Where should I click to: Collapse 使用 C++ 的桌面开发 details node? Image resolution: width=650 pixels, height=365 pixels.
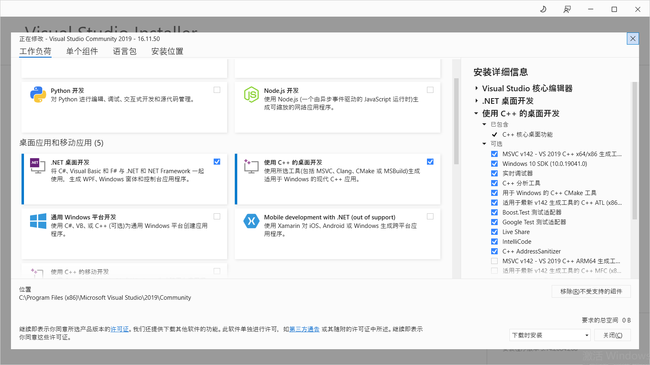(476, 114)
